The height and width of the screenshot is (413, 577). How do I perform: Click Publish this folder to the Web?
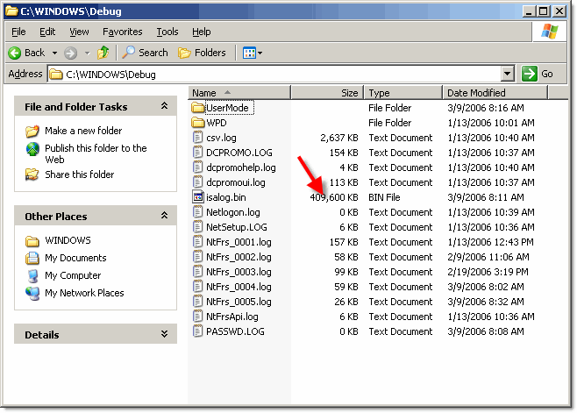click(96, 153)
